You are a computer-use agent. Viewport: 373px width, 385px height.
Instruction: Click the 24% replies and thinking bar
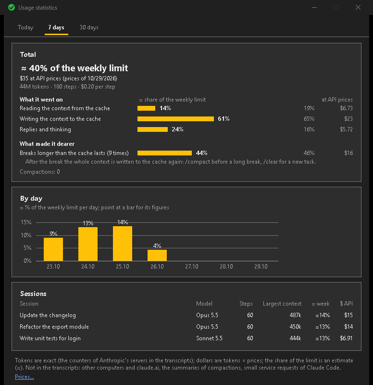(x=152, y=129)
